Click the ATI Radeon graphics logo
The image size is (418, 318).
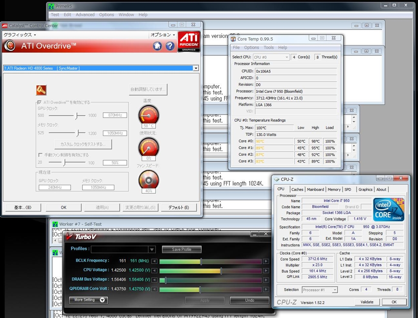click(x=189, y=41)
